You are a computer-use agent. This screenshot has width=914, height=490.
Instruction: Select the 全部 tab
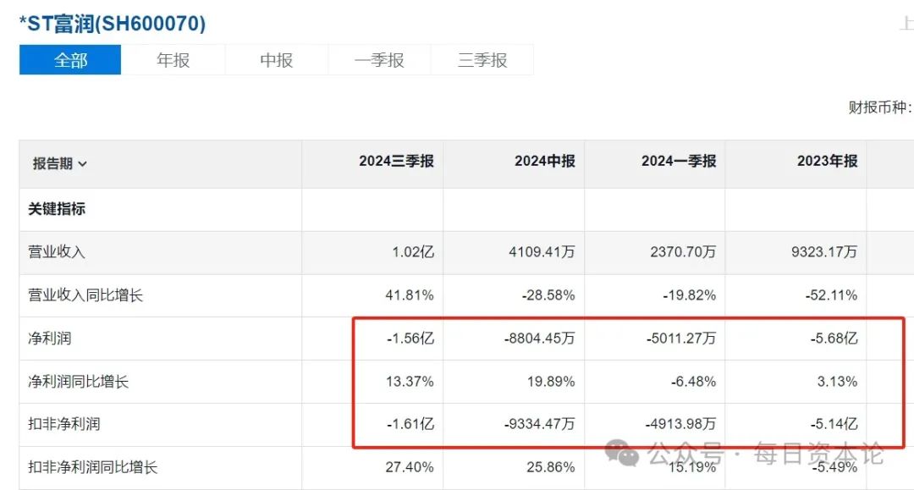click(x=70, y=60)
